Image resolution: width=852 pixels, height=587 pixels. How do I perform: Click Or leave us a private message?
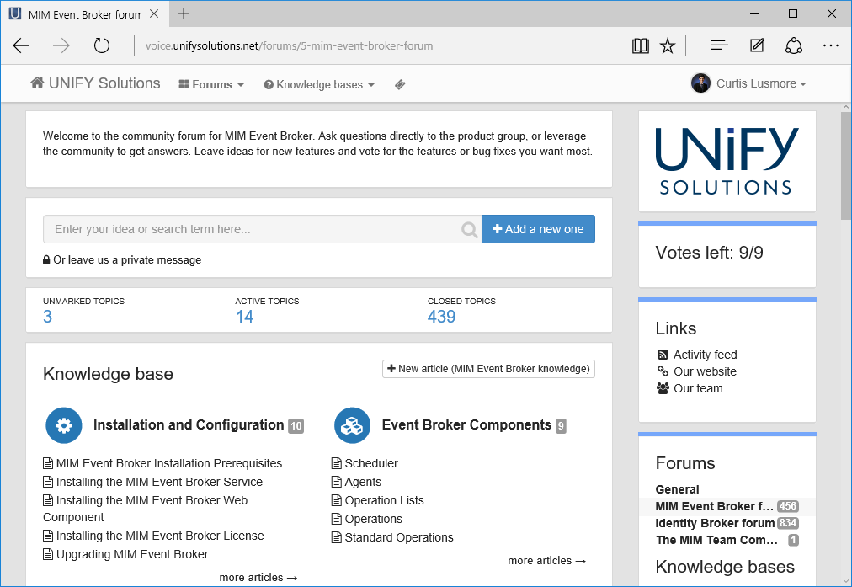(127, 259)
